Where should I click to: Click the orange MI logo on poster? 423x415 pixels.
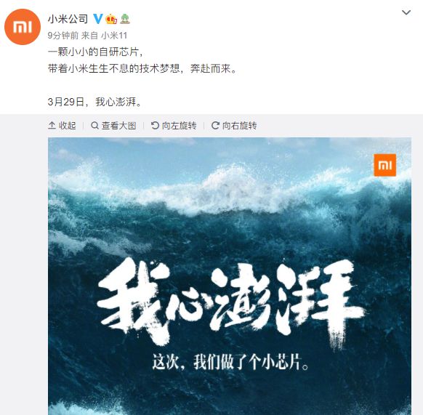(385, 165)
